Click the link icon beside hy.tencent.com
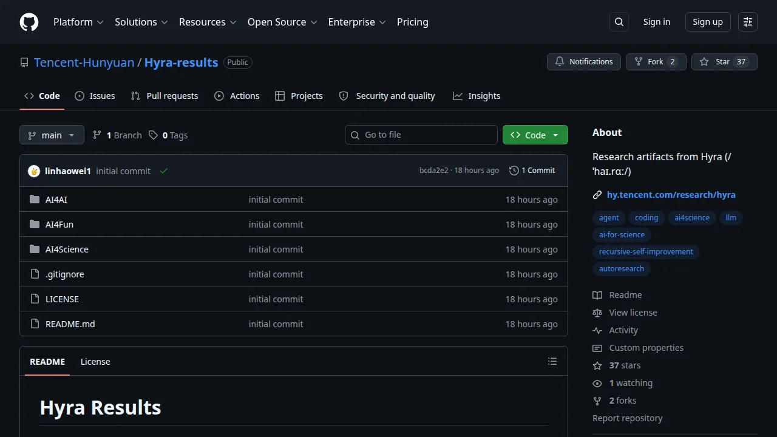The width and height of the screenshot is (777, 437). click(597, 195)
